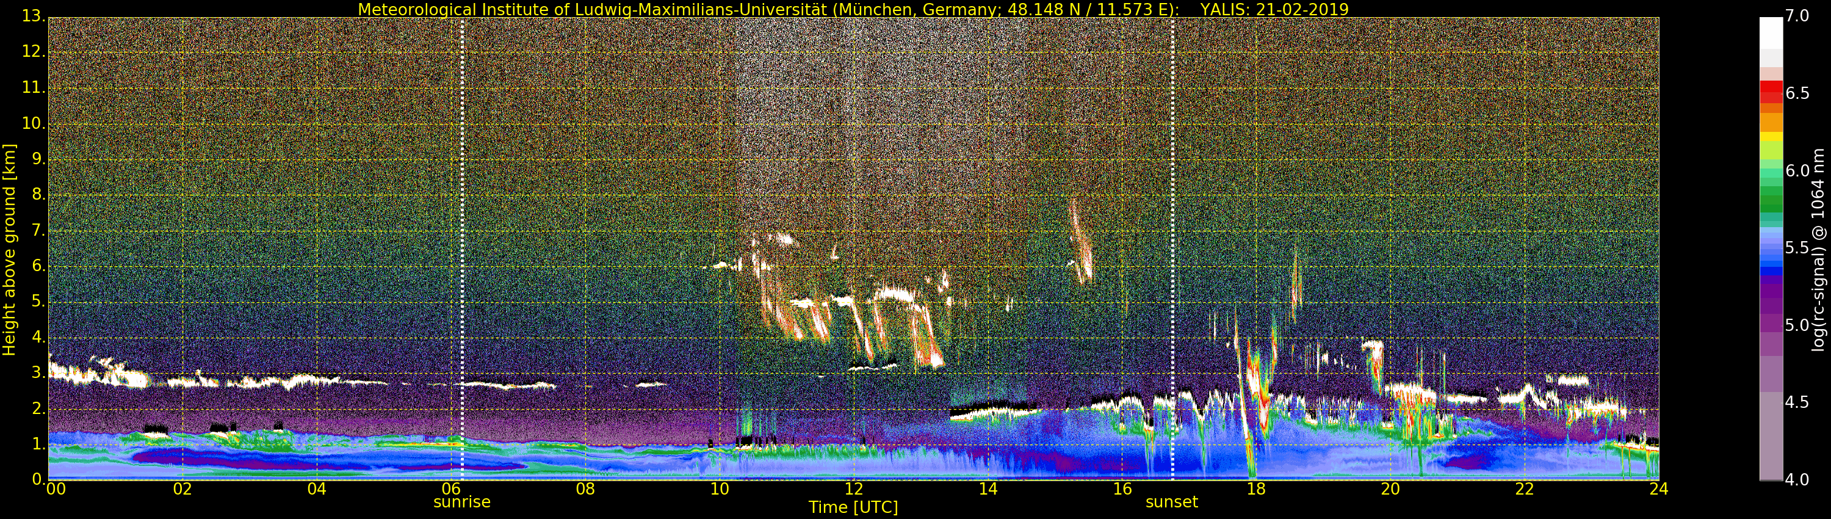This screenshot has width=1831, height=519.
Task: Click the 6.0 colorbar tick label
Action: coord(1797,170)
